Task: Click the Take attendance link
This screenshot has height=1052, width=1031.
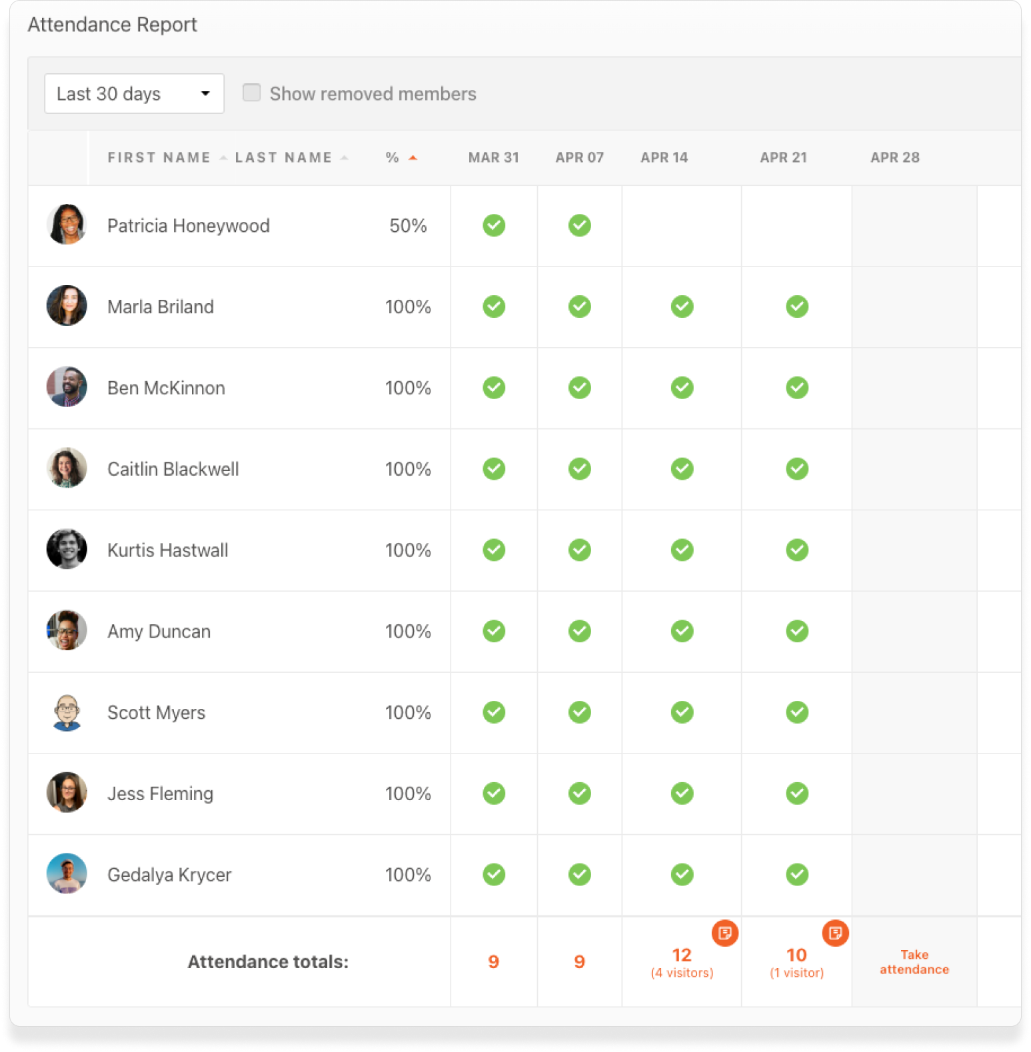Action: coord(914,962)
